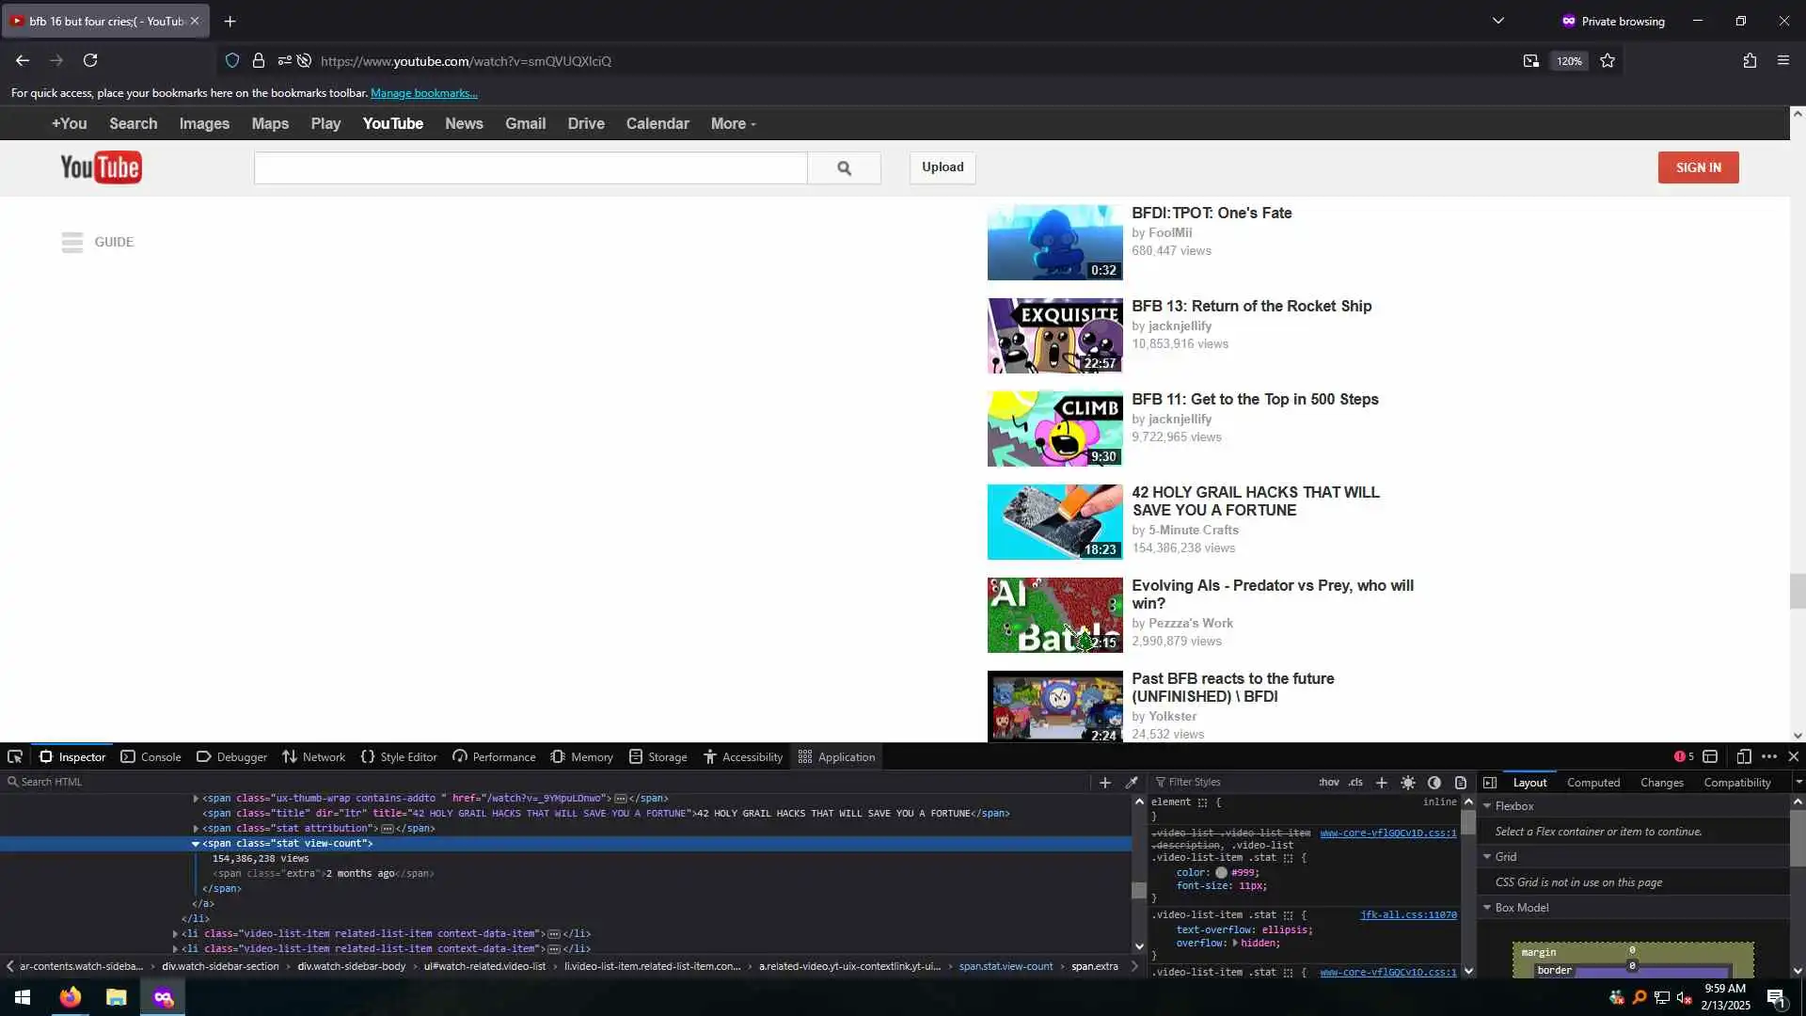Bookmark page with the star icon

coord(1608,60)
